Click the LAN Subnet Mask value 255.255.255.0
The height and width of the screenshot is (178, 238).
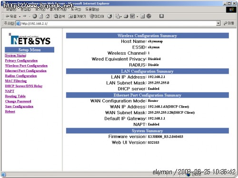(159, 83)
